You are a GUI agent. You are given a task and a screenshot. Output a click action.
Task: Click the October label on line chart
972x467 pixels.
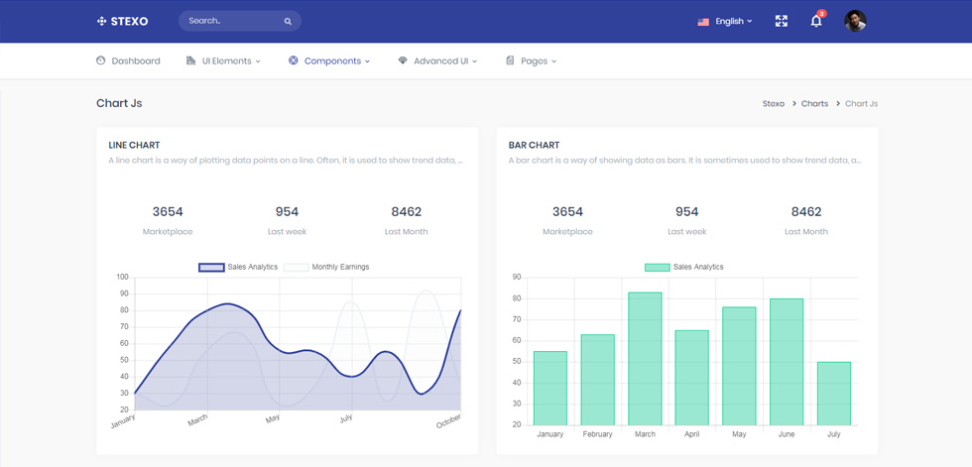coord(448,421)
